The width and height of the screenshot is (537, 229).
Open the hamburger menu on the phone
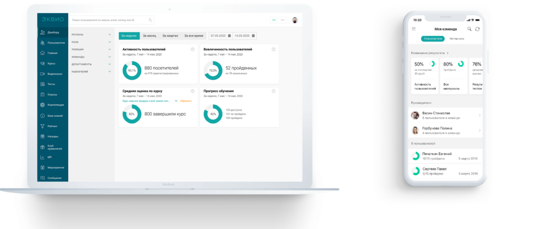(414, 29)
